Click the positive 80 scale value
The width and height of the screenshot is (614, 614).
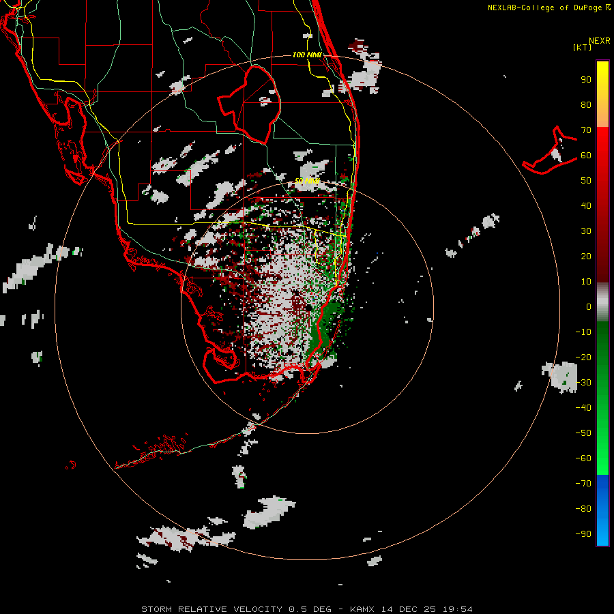pyautogui.click(x=586, y=105)
